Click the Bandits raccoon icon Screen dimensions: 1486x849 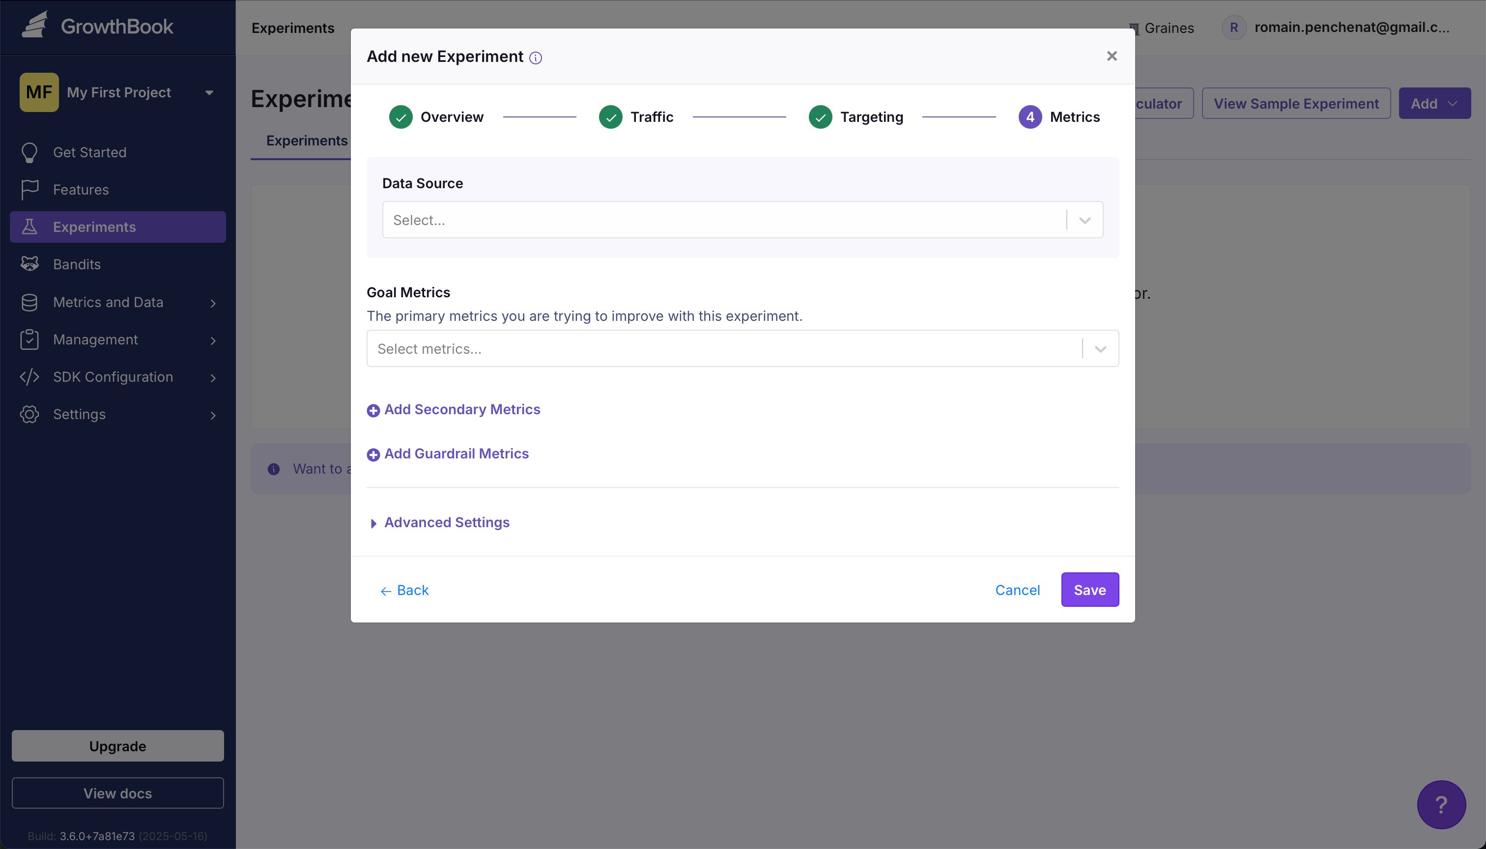pos(30,264)
